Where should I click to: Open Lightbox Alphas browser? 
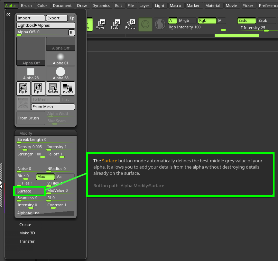(x=46, y=25)
